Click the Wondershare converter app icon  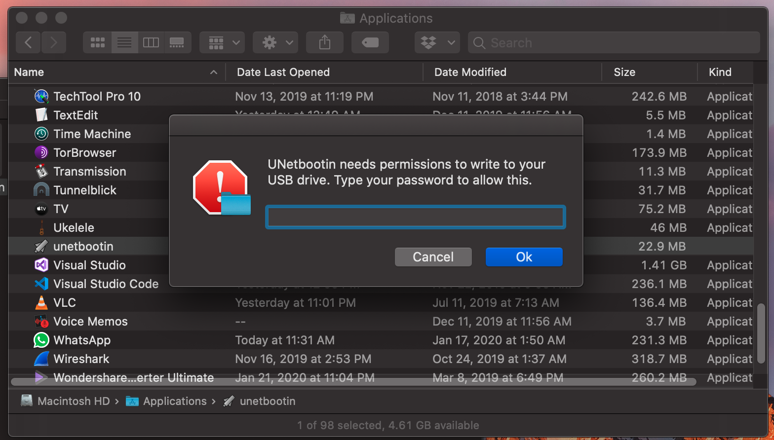pos(41,377)
